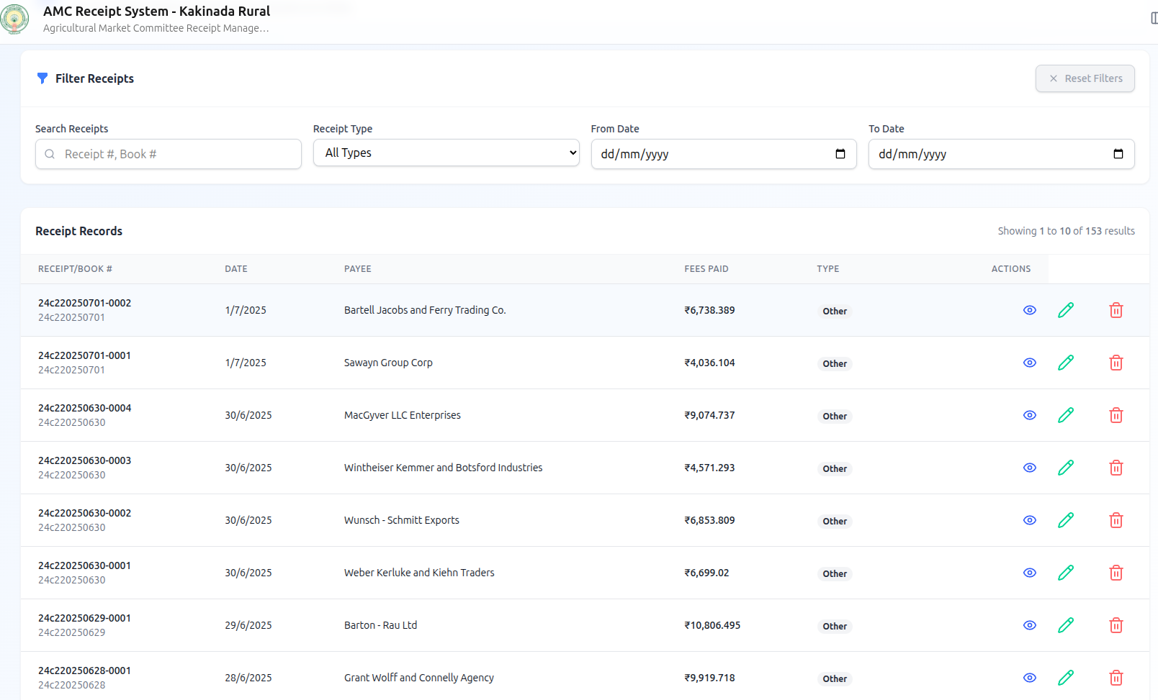The image size is (1158, 700).
Task: View receipt 24c220250701-0002 details via eye icon
Action: (1030, 310)
